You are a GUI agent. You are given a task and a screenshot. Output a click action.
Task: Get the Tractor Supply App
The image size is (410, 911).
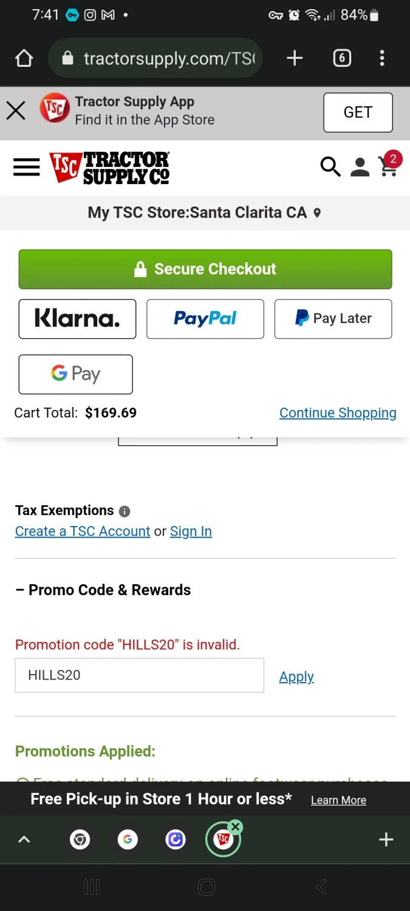(x=358, y=112)
